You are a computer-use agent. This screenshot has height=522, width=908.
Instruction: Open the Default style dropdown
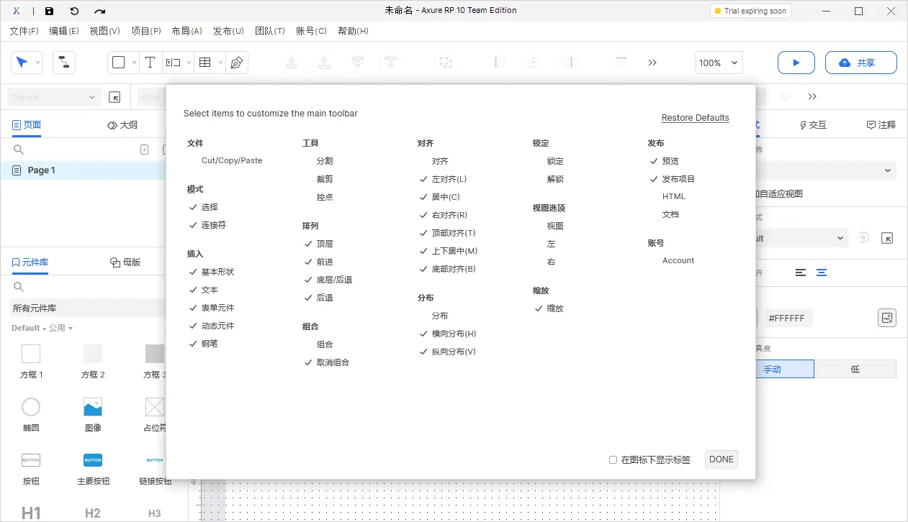54,97
